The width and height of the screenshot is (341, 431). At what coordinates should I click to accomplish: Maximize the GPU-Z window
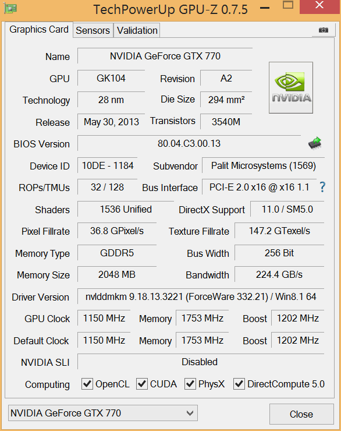point(288,5)
